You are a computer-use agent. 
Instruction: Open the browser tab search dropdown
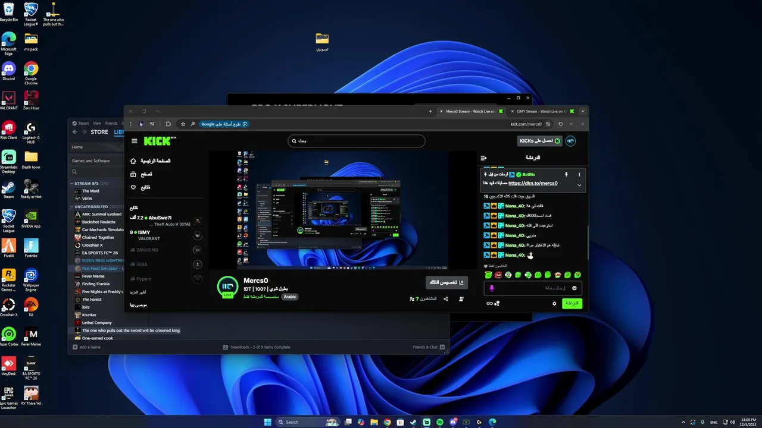click(583, 111)
